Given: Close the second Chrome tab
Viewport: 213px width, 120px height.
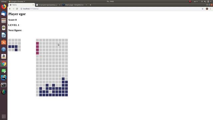Looking at the screenshot, I should click(x=60, y=5).
